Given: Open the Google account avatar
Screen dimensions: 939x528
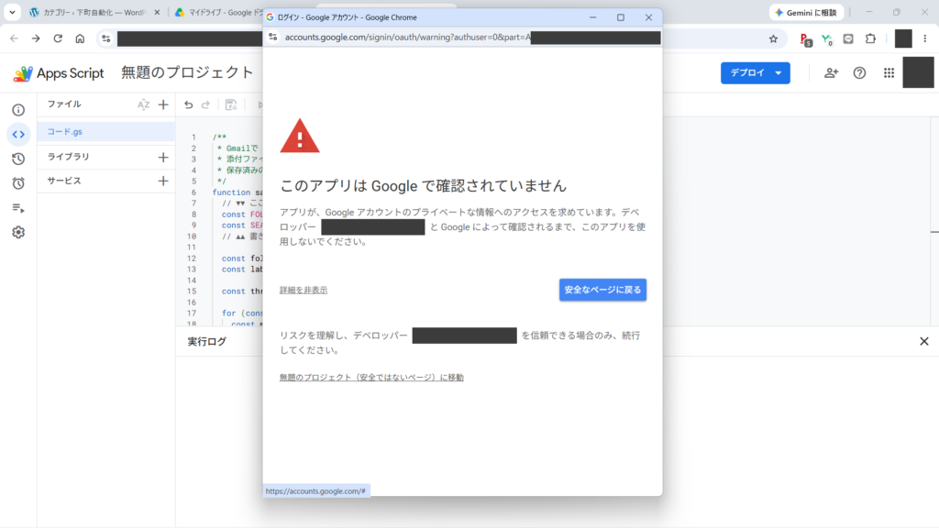Looking at the screenshot, I should (x=918, y=73).
